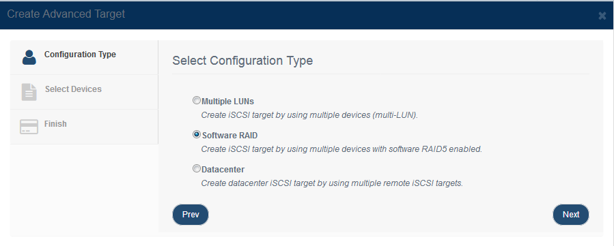Go to the Select Devices step

(x=73, y=89)
